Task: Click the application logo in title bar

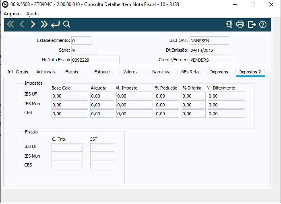Action: click(5, 4)
